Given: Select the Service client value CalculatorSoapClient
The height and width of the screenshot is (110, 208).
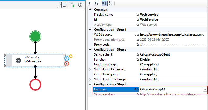Looking at the screenshot, I should 155,54.
